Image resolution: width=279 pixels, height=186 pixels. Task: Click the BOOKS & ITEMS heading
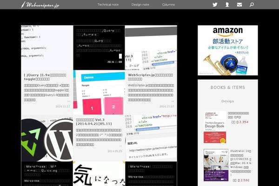[x=228, y=87]
